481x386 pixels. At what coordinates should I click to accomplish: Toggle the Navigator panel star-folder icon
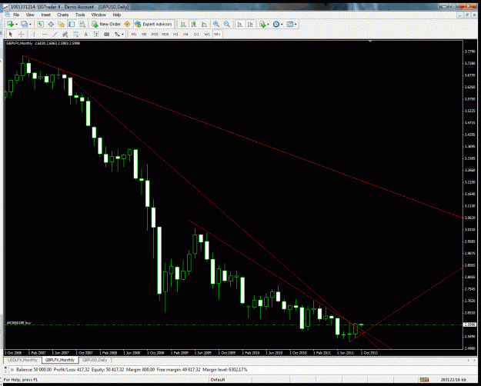tap(61, 24)
